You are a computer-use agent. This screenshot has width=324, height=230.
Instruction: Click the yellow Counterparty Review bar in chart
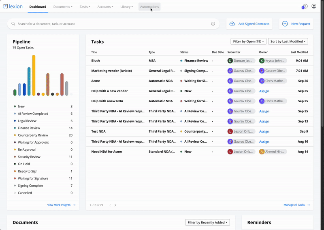pyautogui.click(x=34, y=75)
